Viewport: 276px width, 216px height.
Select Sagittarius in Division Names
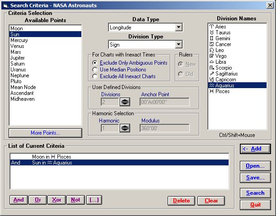[x=227, y=74]
